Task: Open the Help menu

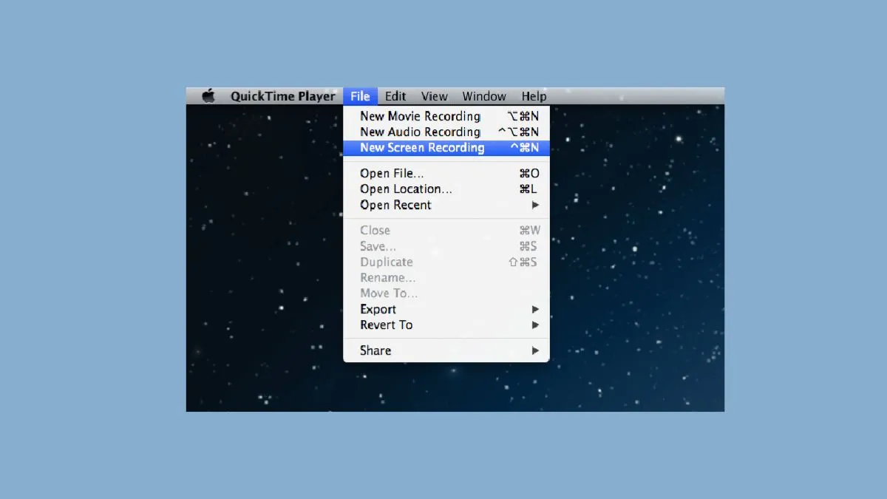Action: (x=534, y=96)
